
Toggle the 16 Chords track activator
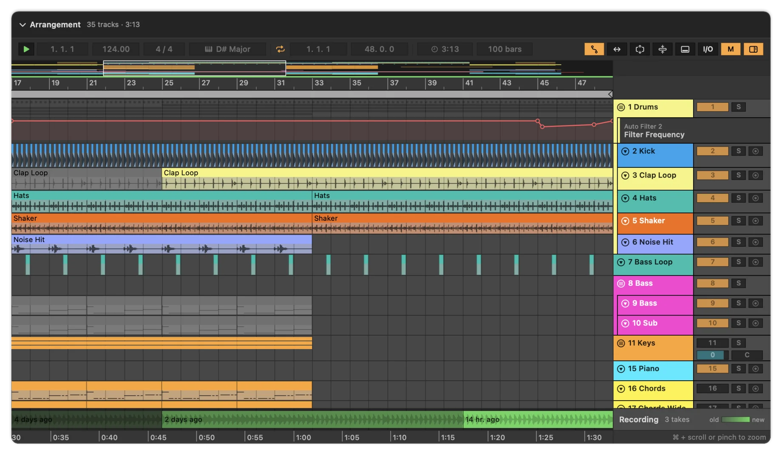(x=713, y=389)
